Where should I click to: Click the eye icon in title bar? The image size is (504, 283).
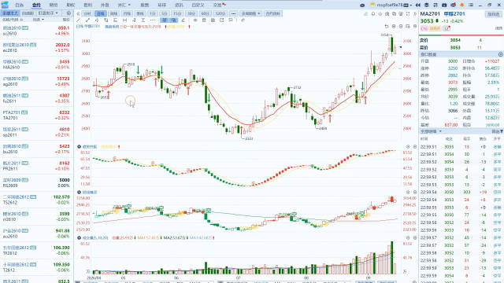(x=362, y=6)
